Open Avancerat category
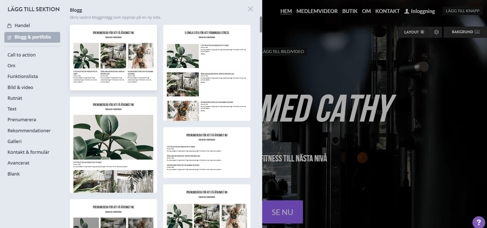The height and width of the screenshot is (228, 487). click(18, 163)
